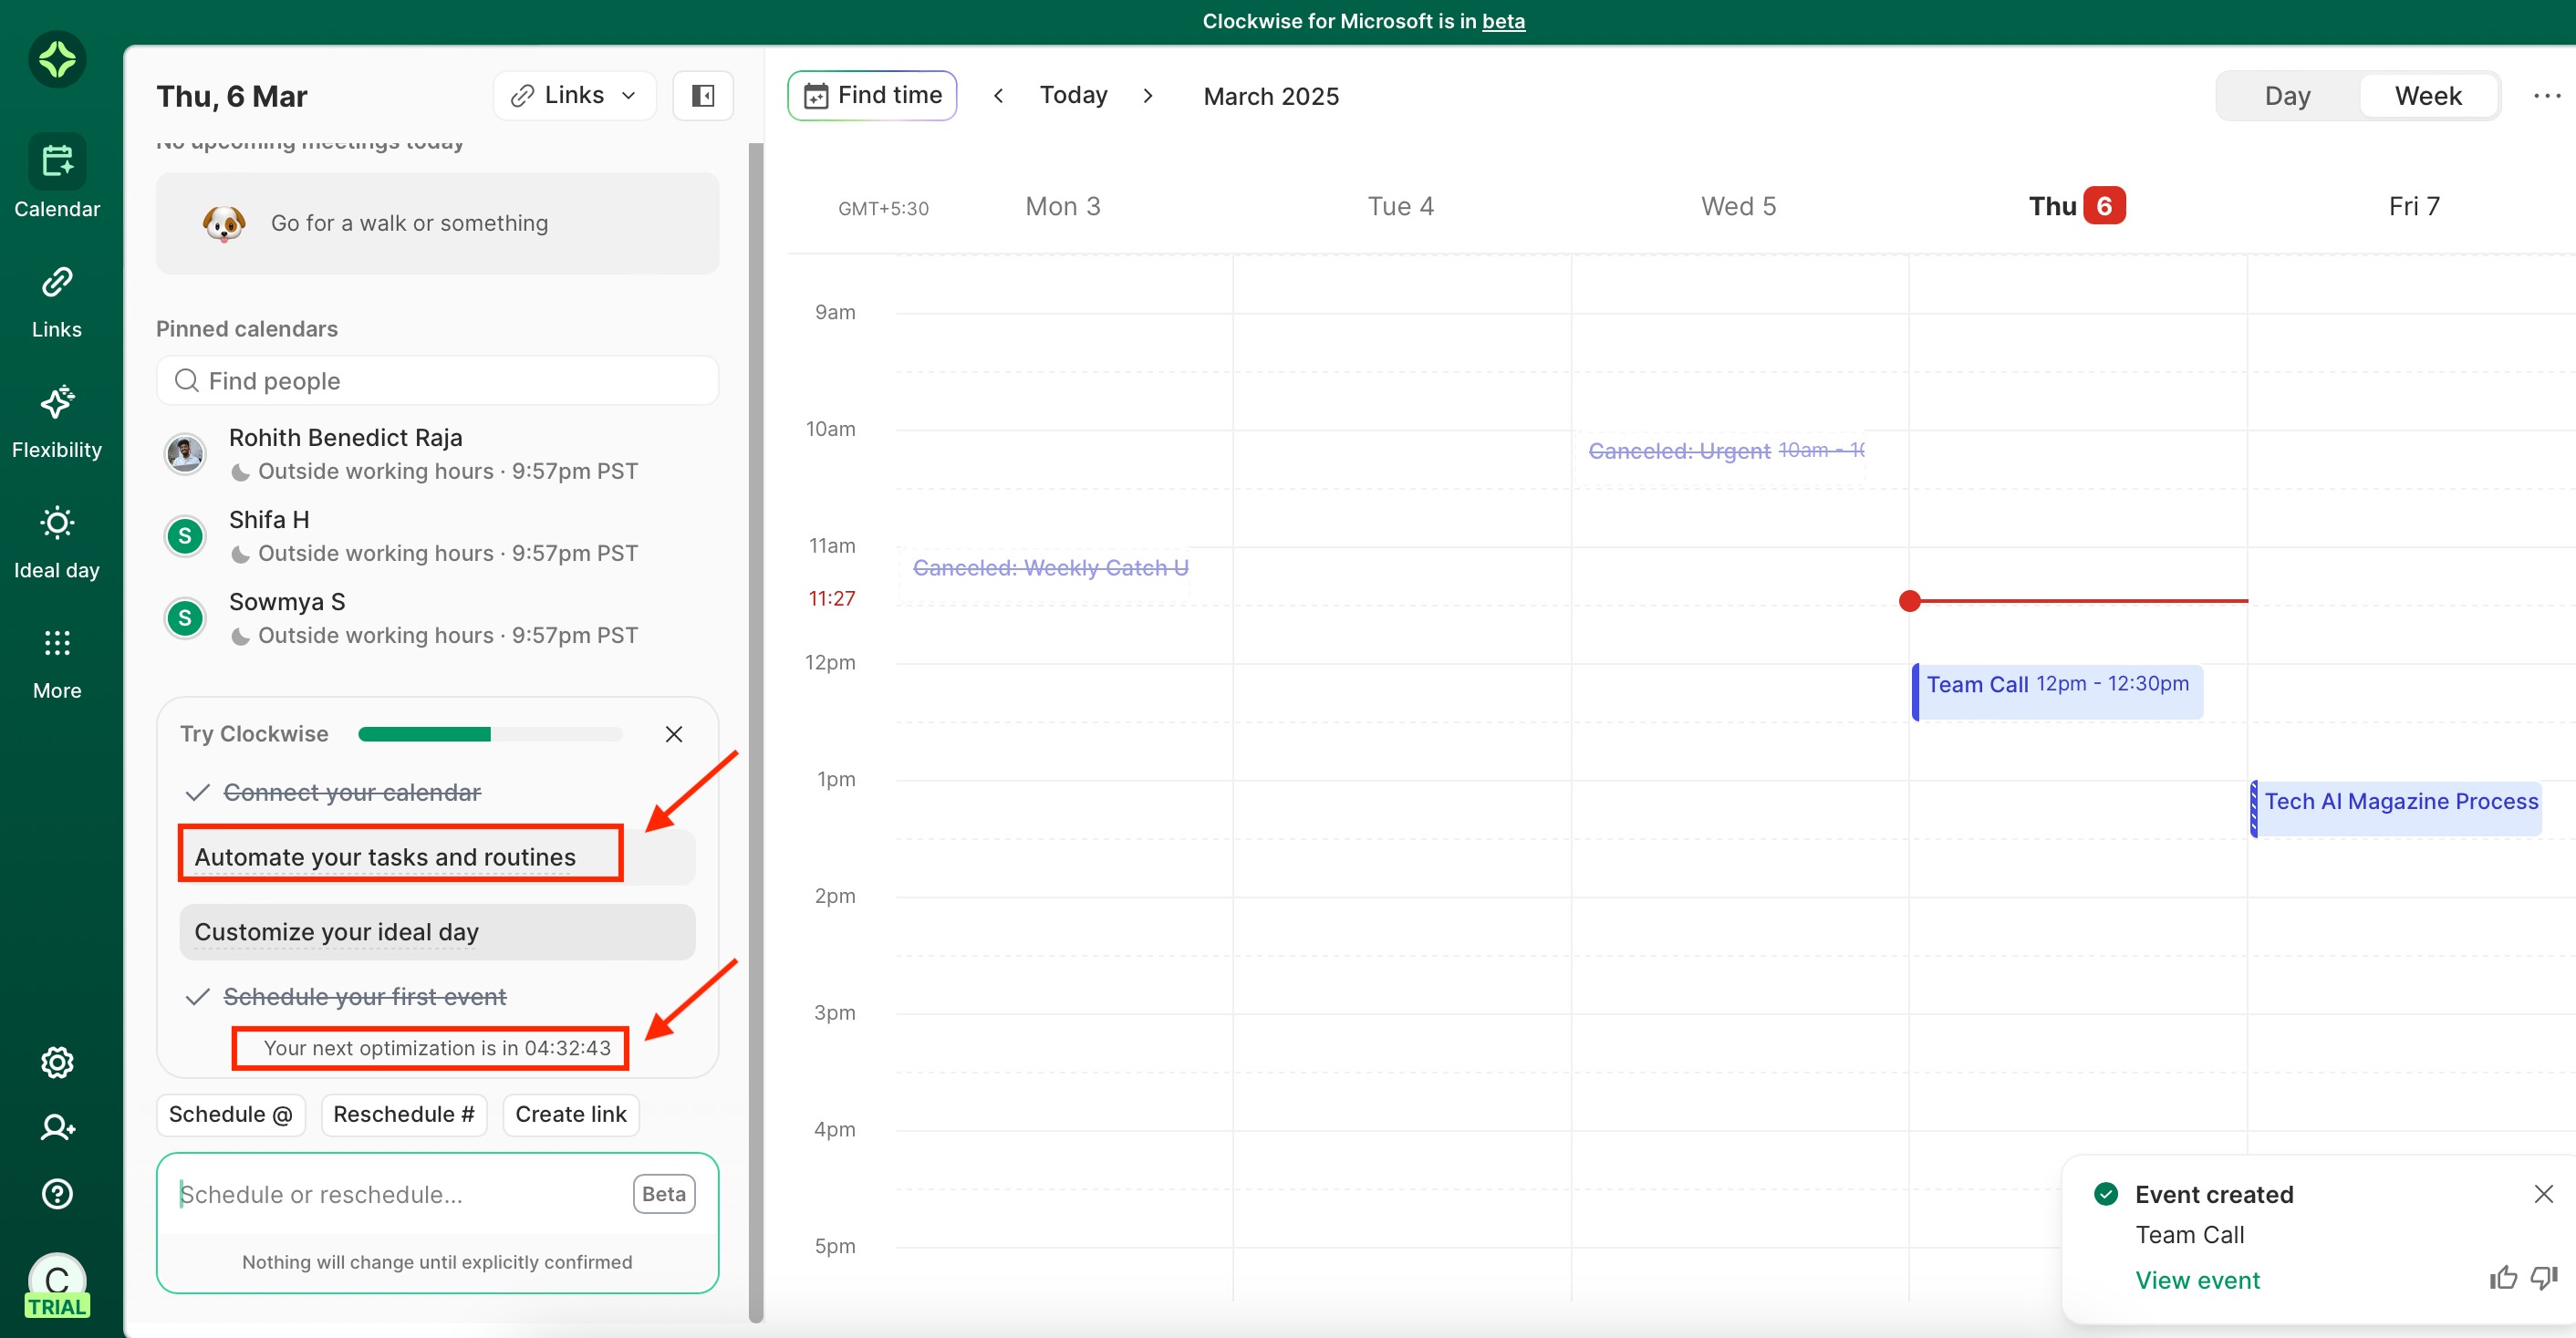Click the Find people search field
Screen dimensions: 2576x1338
pos(437,381)
